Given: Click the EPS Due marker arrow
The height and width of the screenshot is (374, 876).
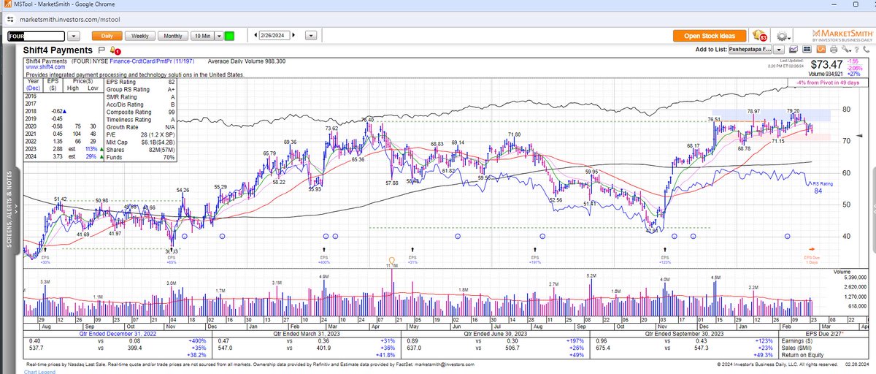Looking at the screenshot, I should pyautogui.click(x=812, y=249).
